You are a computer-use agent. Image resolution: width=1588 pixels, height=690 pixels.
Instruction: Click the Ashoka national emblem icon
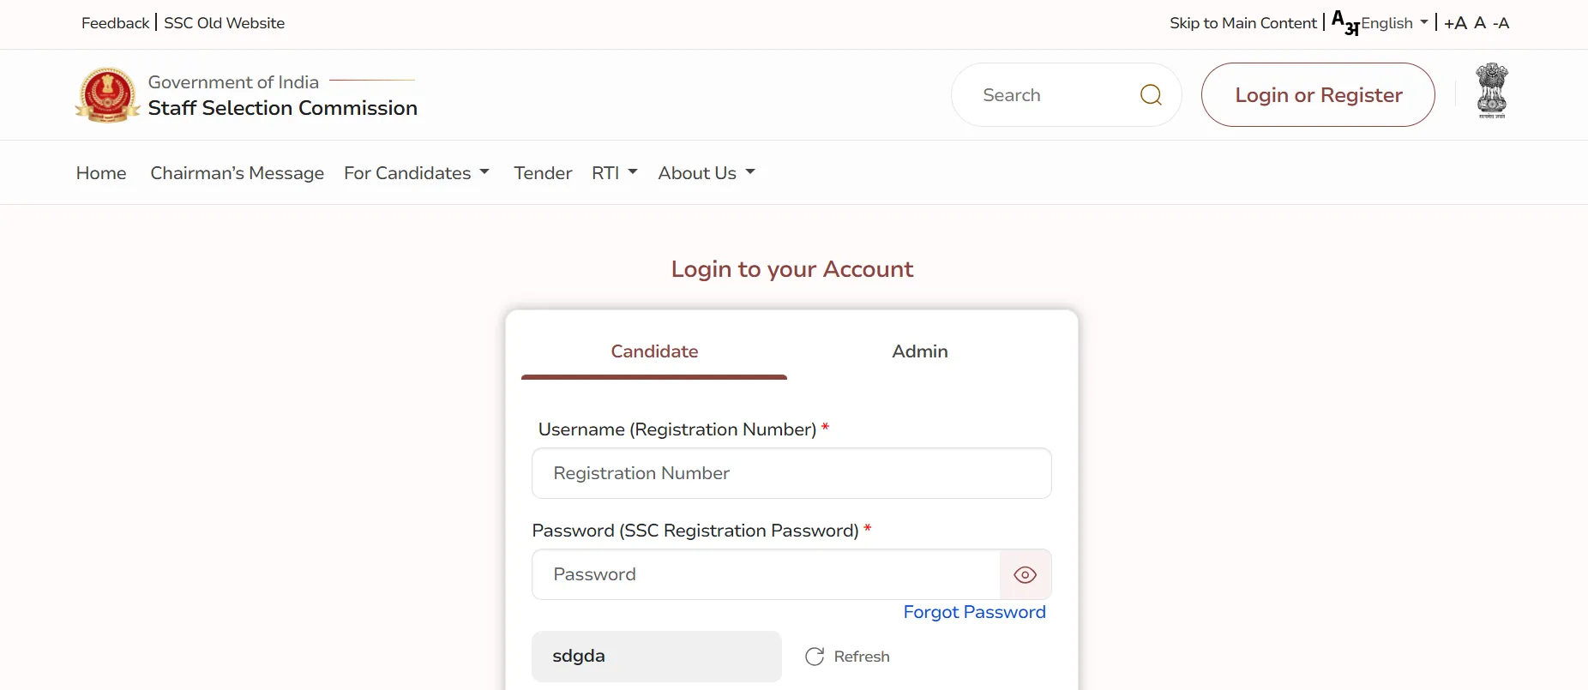(1492, 91)
